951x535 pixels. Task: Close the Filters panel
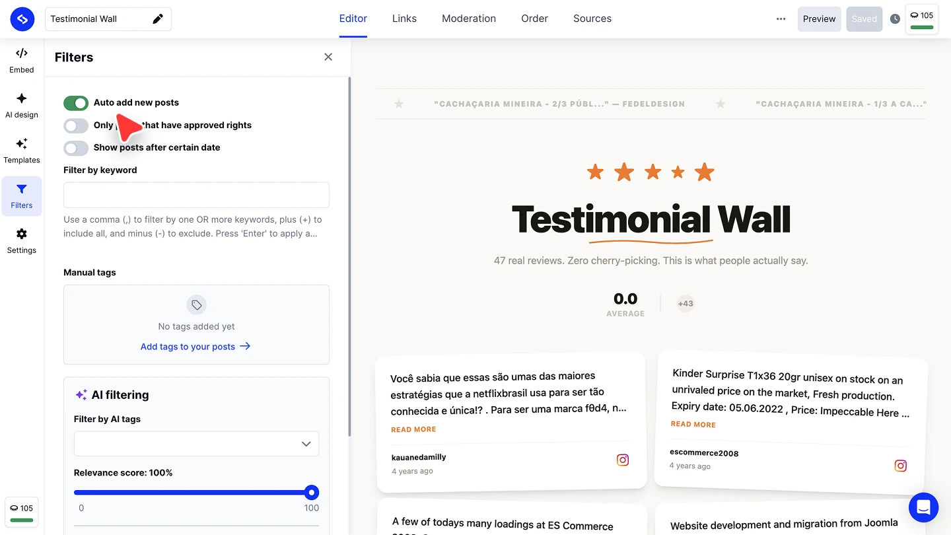[x=328, y=57]
